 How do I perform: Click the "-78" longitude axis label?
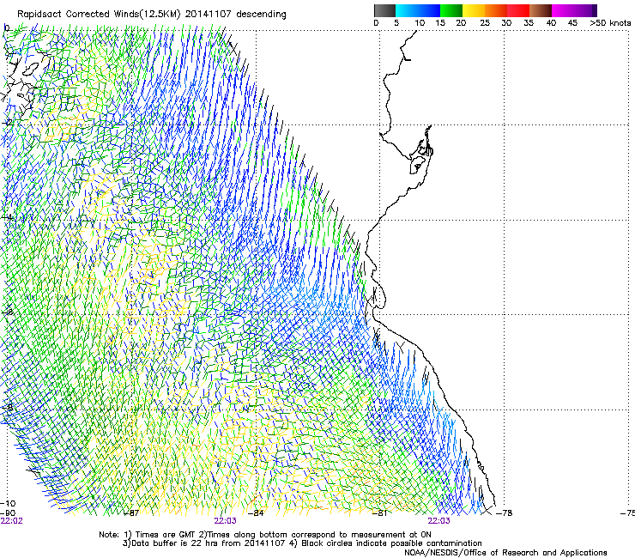(x=505, y=513)
